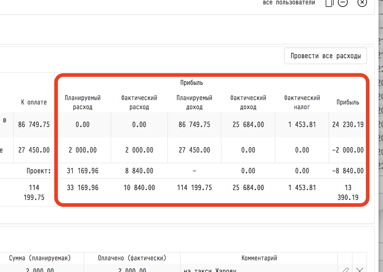383x272 pixels.
Task: Click the Планируемый расход column header
Action: [x=83, y=102]
